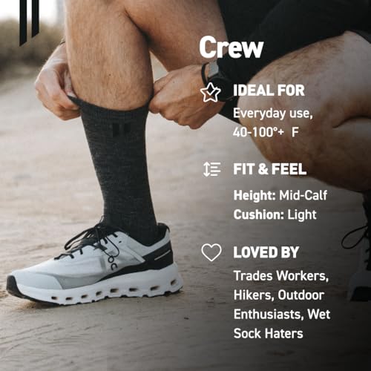Click the small logo on the sock
371x371 pixels.
click(x=122, y=130)
